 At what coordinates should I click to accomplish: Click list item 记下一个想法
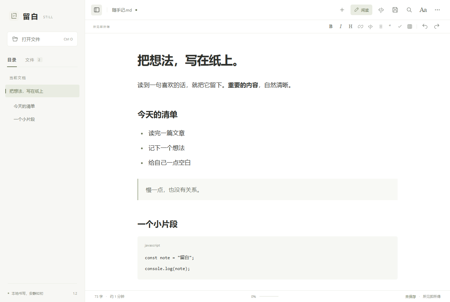167,148
